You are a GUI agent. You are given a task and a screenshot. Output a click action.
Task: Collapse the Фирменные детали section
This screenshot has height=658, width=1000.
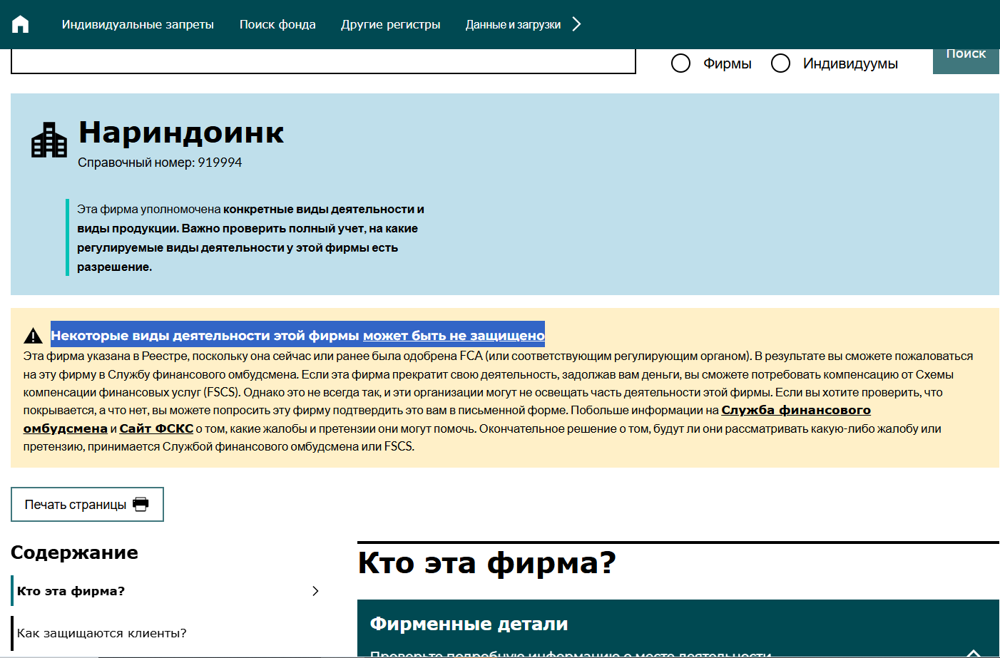coord(974,652)
